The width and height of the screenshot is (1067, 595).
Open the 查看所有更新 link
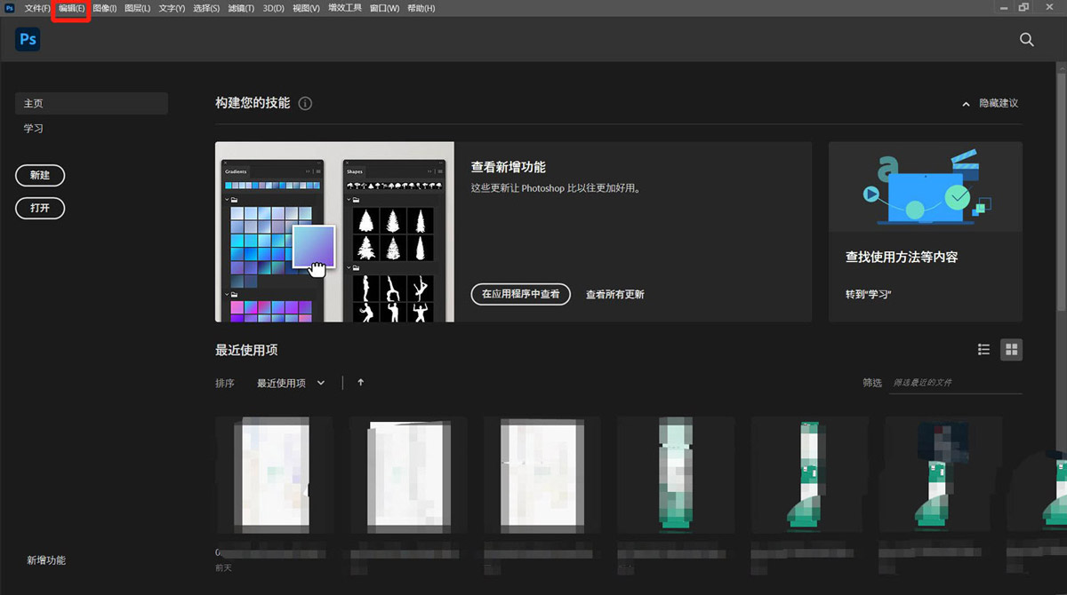pyautogui.click(x=614, y=295)
